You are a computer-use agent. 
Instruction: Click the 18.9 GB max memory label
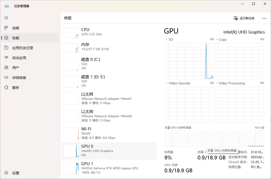[x=259, y=128]
